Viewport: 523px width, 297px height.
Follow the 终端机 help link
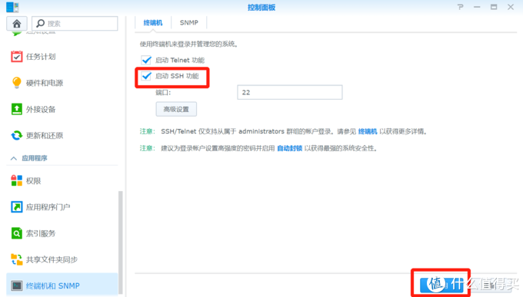[368, 131]
